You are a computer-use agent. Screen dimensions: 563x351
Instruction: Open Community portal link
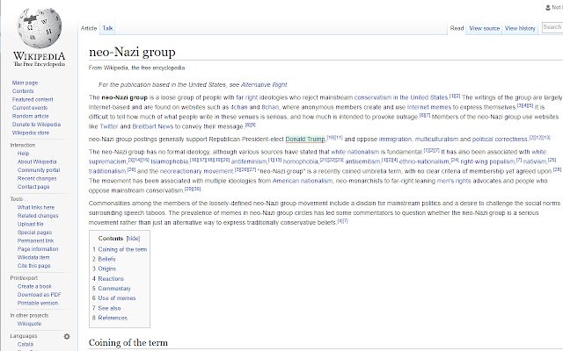pyautogui.click(x=39, y=169)
